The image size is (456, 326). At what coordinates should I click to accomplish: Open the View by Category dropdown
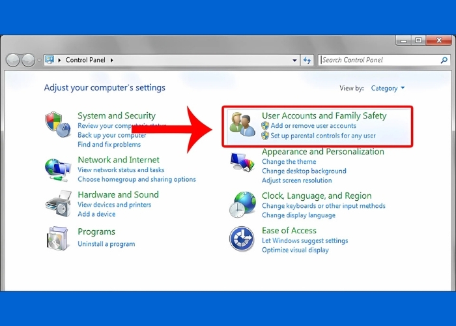point(388,88)
